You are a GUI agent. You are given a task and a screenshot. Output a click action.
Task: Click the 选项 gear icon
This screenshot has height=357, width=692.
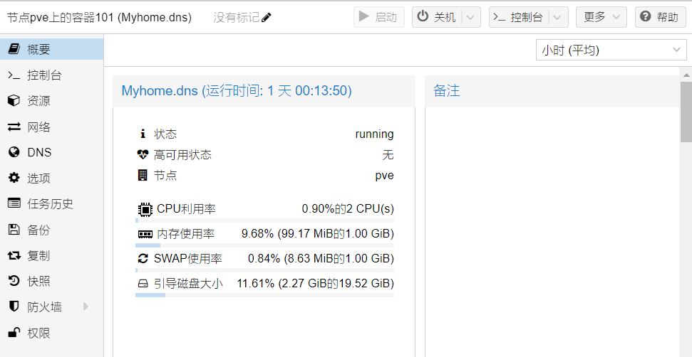[14, 178]
